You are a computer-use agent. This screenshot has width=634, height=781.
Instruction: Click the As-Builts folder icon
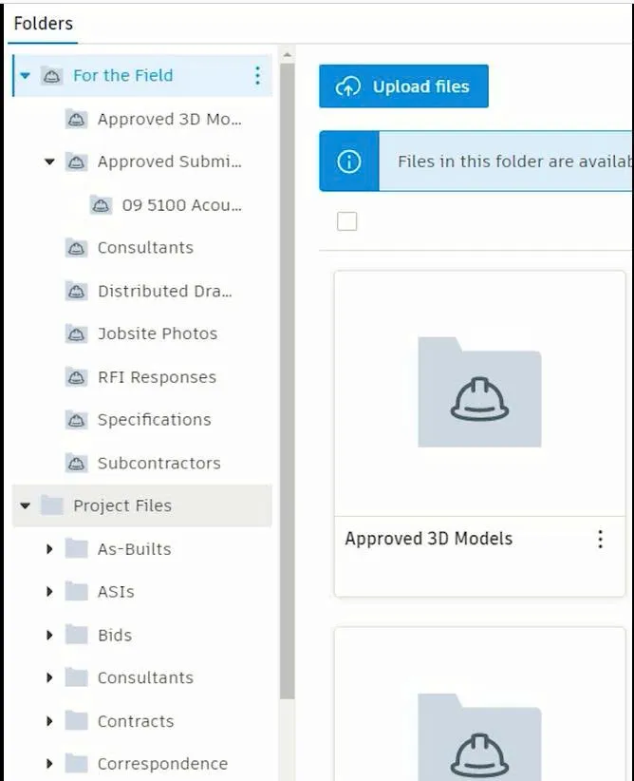(76, 549)
